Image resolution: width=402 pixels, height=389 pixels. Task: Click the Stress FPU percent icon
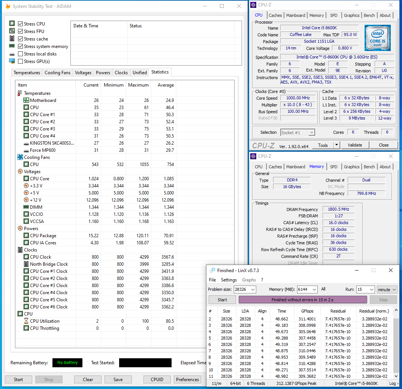click(x=12, y=31)
